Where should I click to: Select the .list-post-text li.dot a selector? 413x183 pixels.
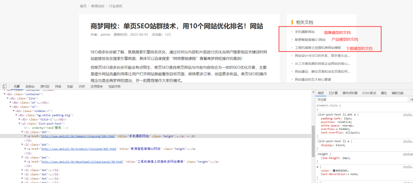point(336,115)
